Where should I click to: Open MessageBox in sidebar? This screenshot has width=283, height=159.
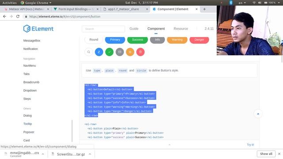pyautogui.click(x=32, y=41)
